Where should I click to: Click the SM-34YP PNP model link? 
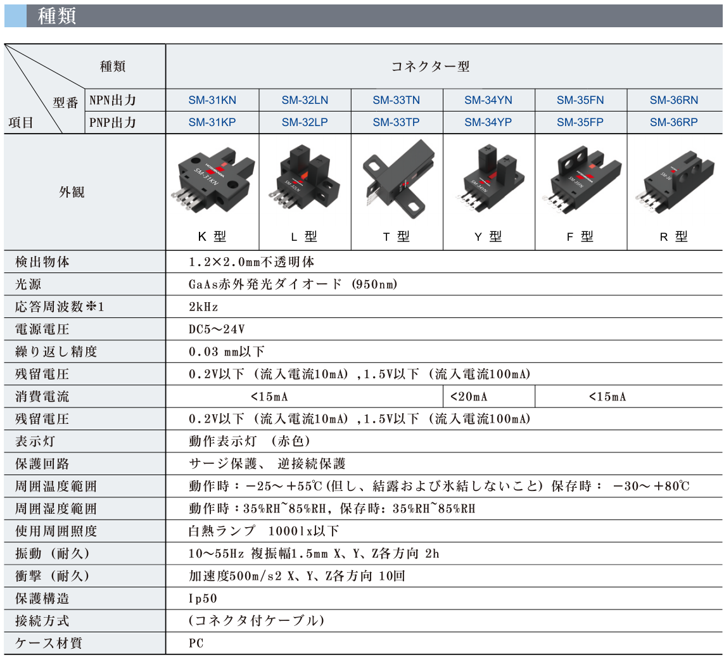click(x=488, y=122)
